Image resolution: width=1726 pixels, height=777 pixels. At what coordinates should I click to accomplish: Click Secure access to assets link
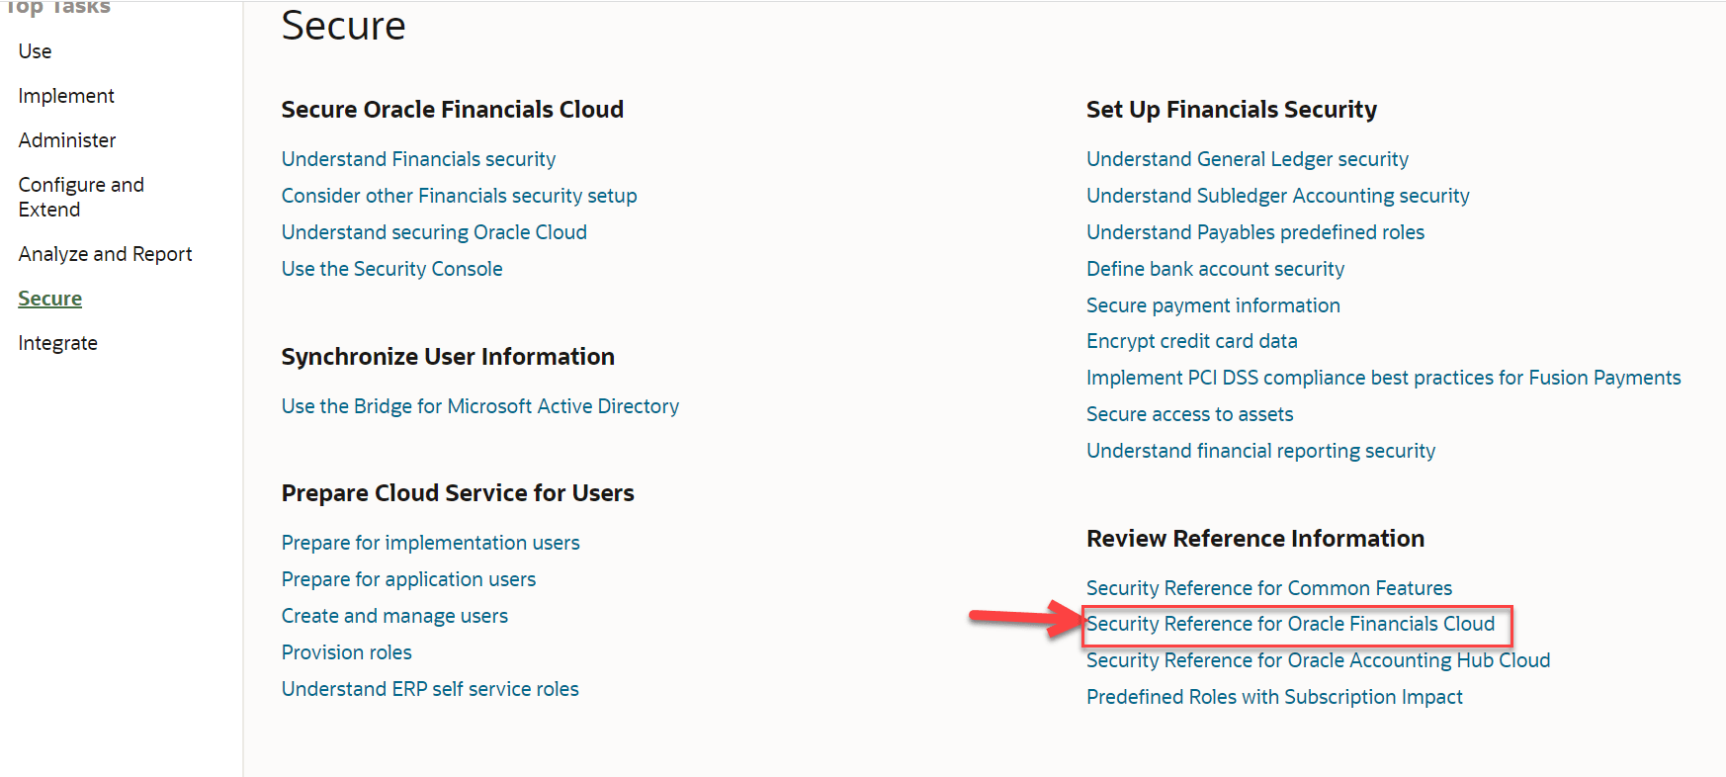pos(1189,414)
